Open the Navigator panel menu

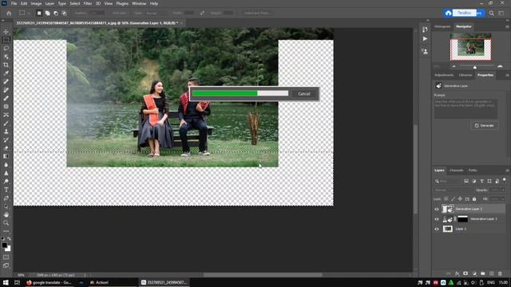point(507,26)
